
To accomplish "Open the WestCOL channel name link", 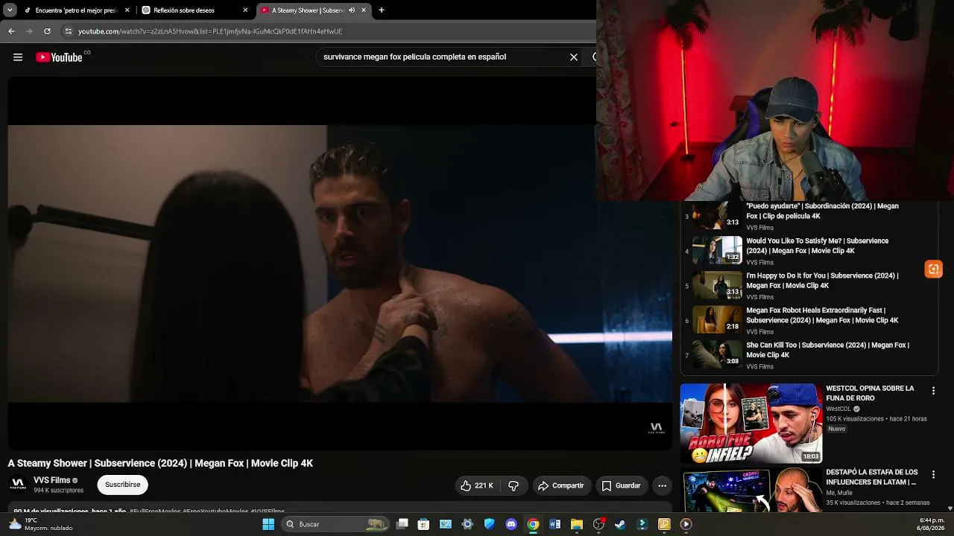I will 838,409.
